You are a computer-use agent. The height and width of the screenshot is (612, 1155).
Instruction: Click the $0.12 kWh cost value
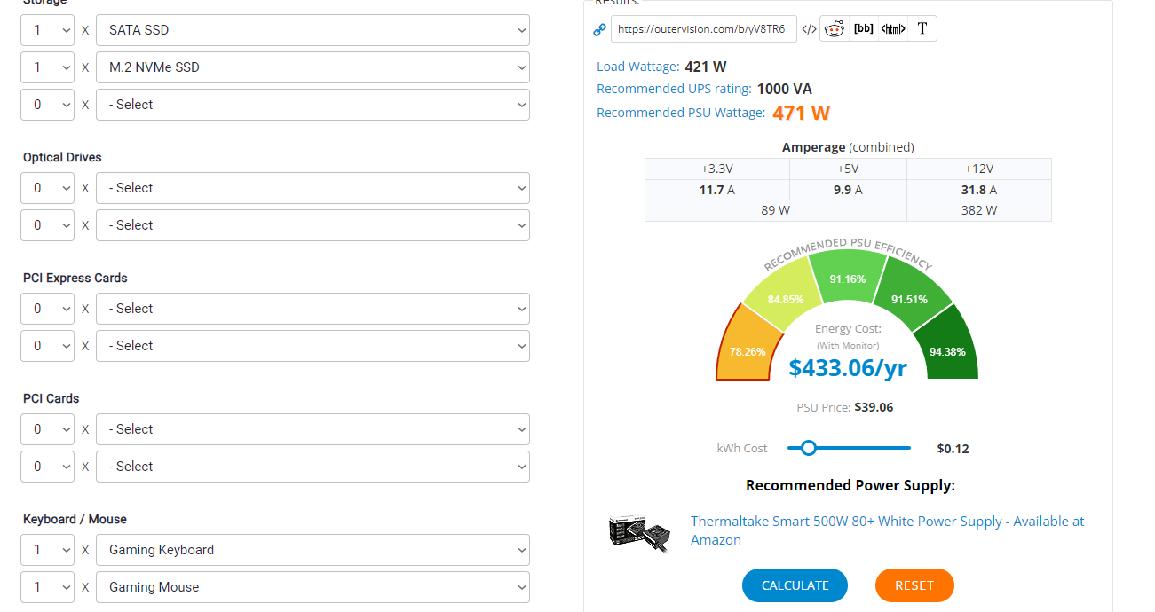(953, 449)
